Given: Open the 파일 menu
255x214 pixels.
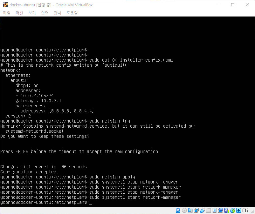Looking at the screenshot, I should [7, 13].
